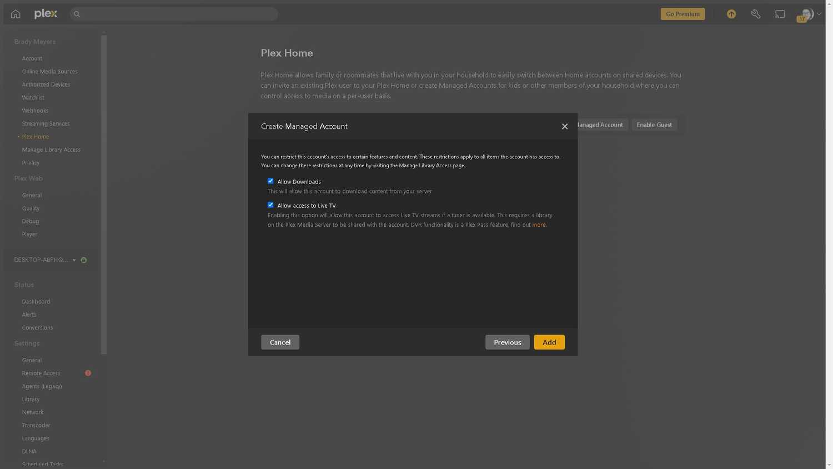Open the user avatar menu
Viewport: 833px width, 469px height.
pos(807,14)
